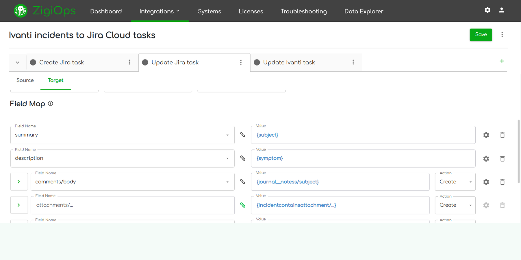Open the user account profile icon
This screenshot has width=521, height=260.
[x=502, y=10]
